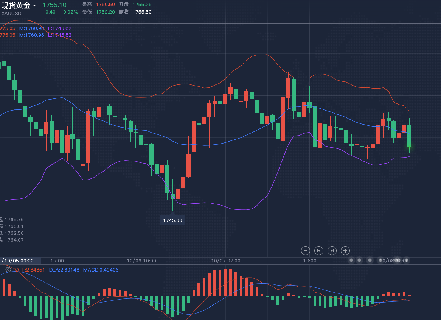441x320 pixels.
Task: Zoom in the chart with the plus button
Action: [345, 251]
